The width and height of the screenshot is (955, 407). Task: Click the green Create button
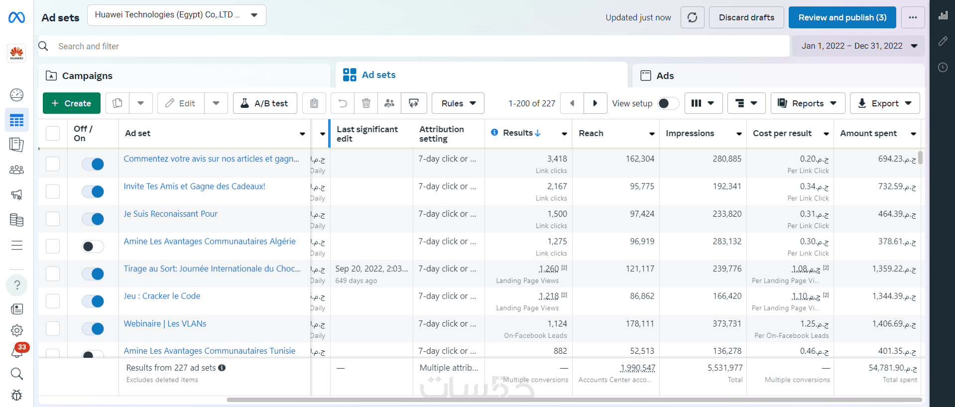coord(72,103)
